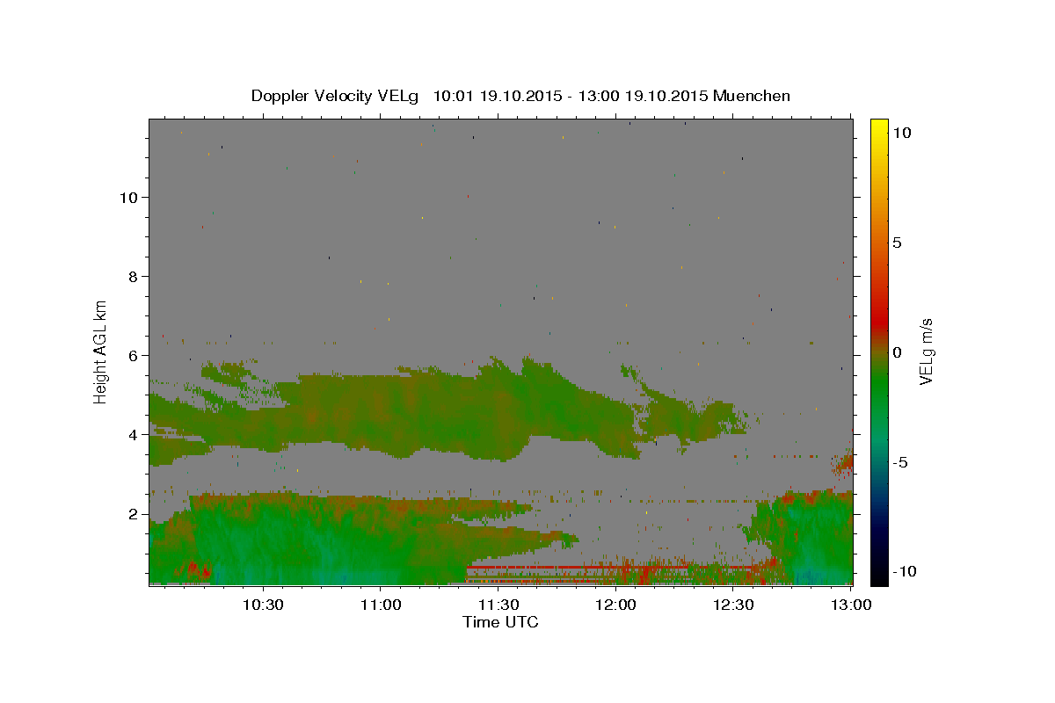Click the end time '13:00 19.10.2015' in title
Image resolution: width=1055 pixels, height=703 pixels.
click(x=643, y=96)
